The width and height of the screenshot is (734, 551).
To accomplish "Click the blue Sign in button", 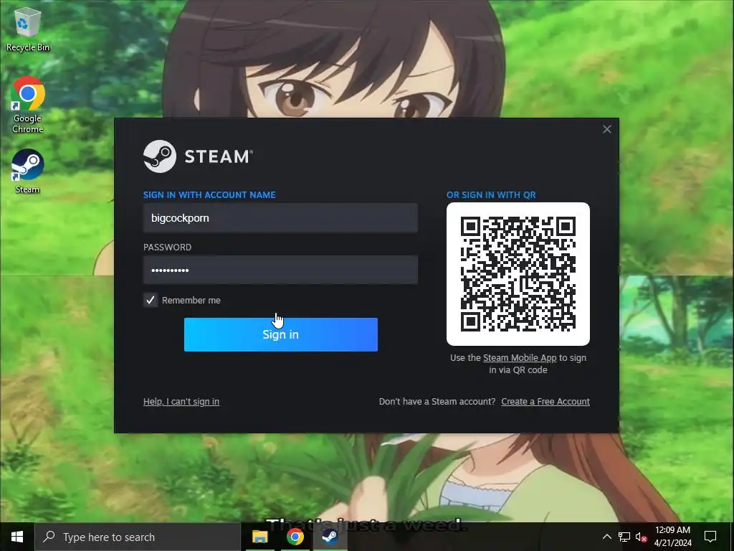I will tap(281, 334).
